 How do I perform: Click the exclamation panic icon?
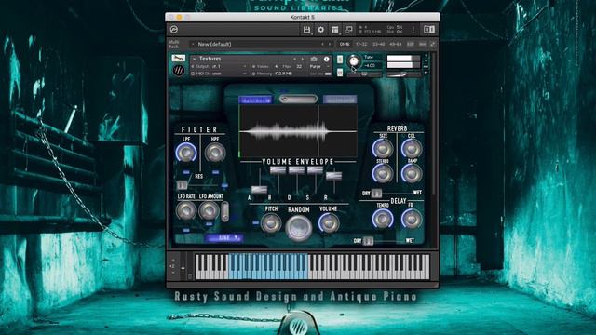click(413, 30)
